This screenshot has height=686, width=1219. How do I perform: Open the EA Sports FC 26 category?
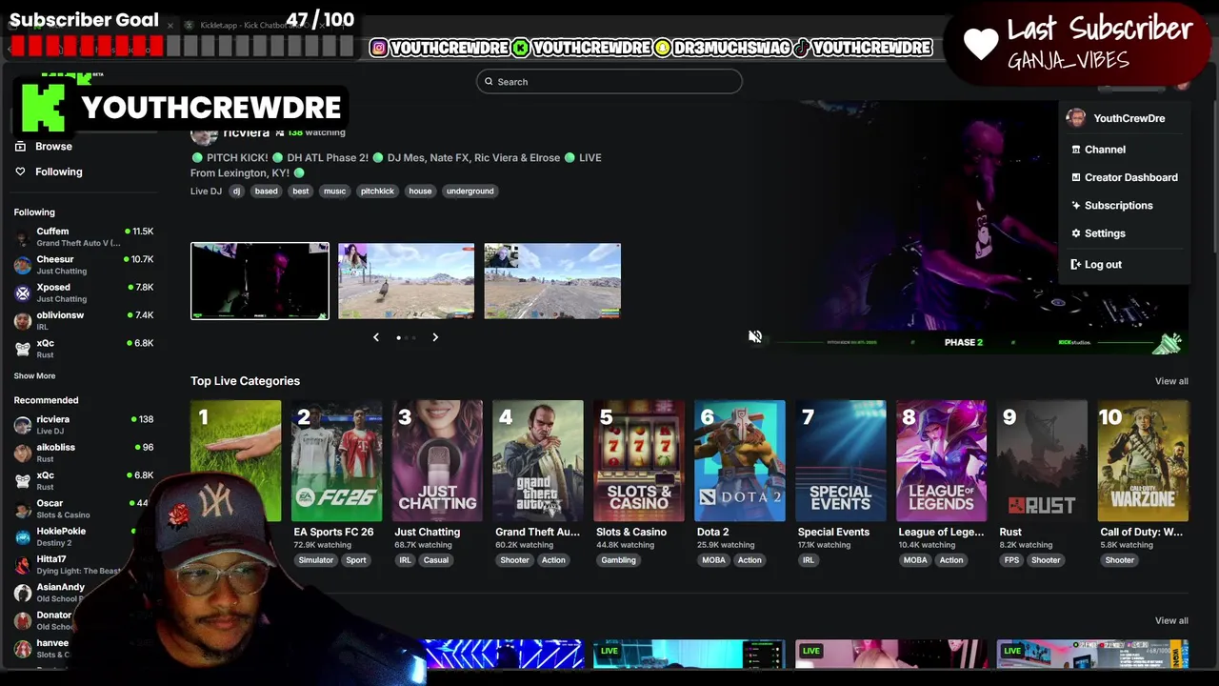336,461
